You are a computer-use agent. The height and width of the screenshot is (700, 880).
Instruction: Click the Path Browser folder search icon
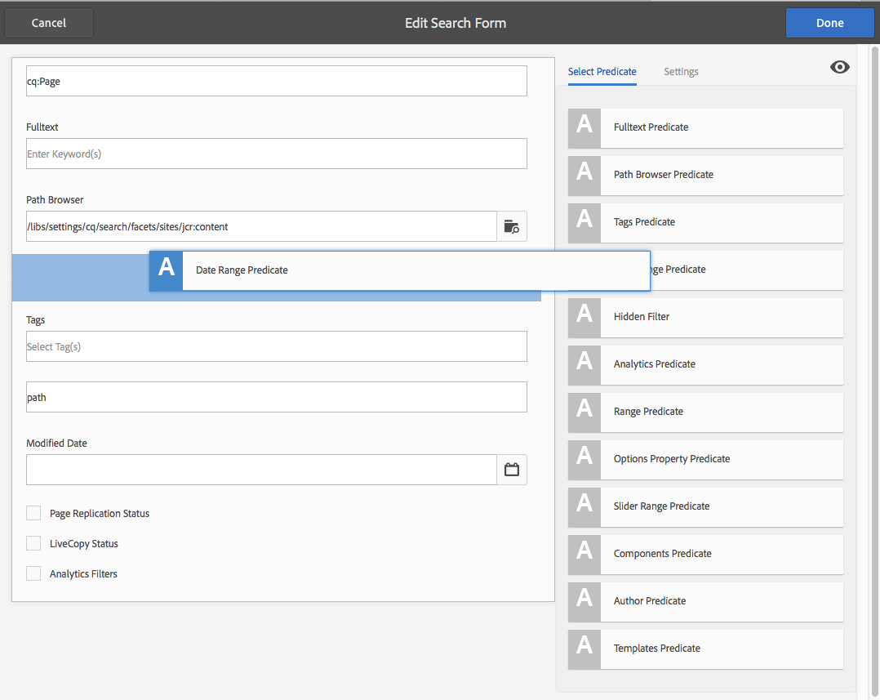point(511,226)
